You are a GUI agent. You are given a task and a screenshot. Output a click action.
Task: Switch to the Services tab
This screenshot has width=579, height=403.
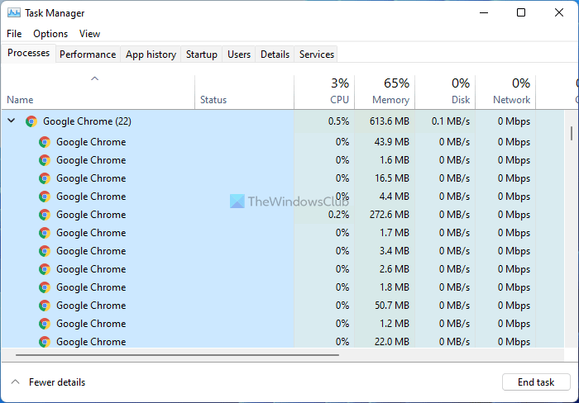point(317,55)
